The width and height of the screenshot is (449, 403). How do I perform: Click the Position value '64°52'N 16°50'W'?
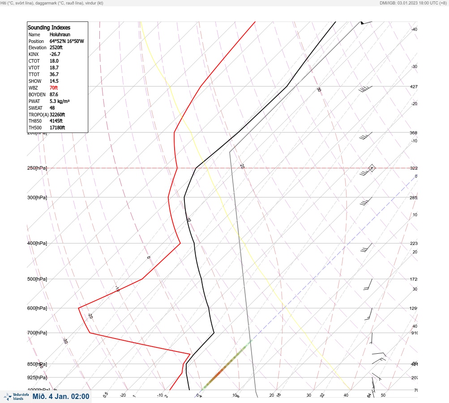coord(67,41)
